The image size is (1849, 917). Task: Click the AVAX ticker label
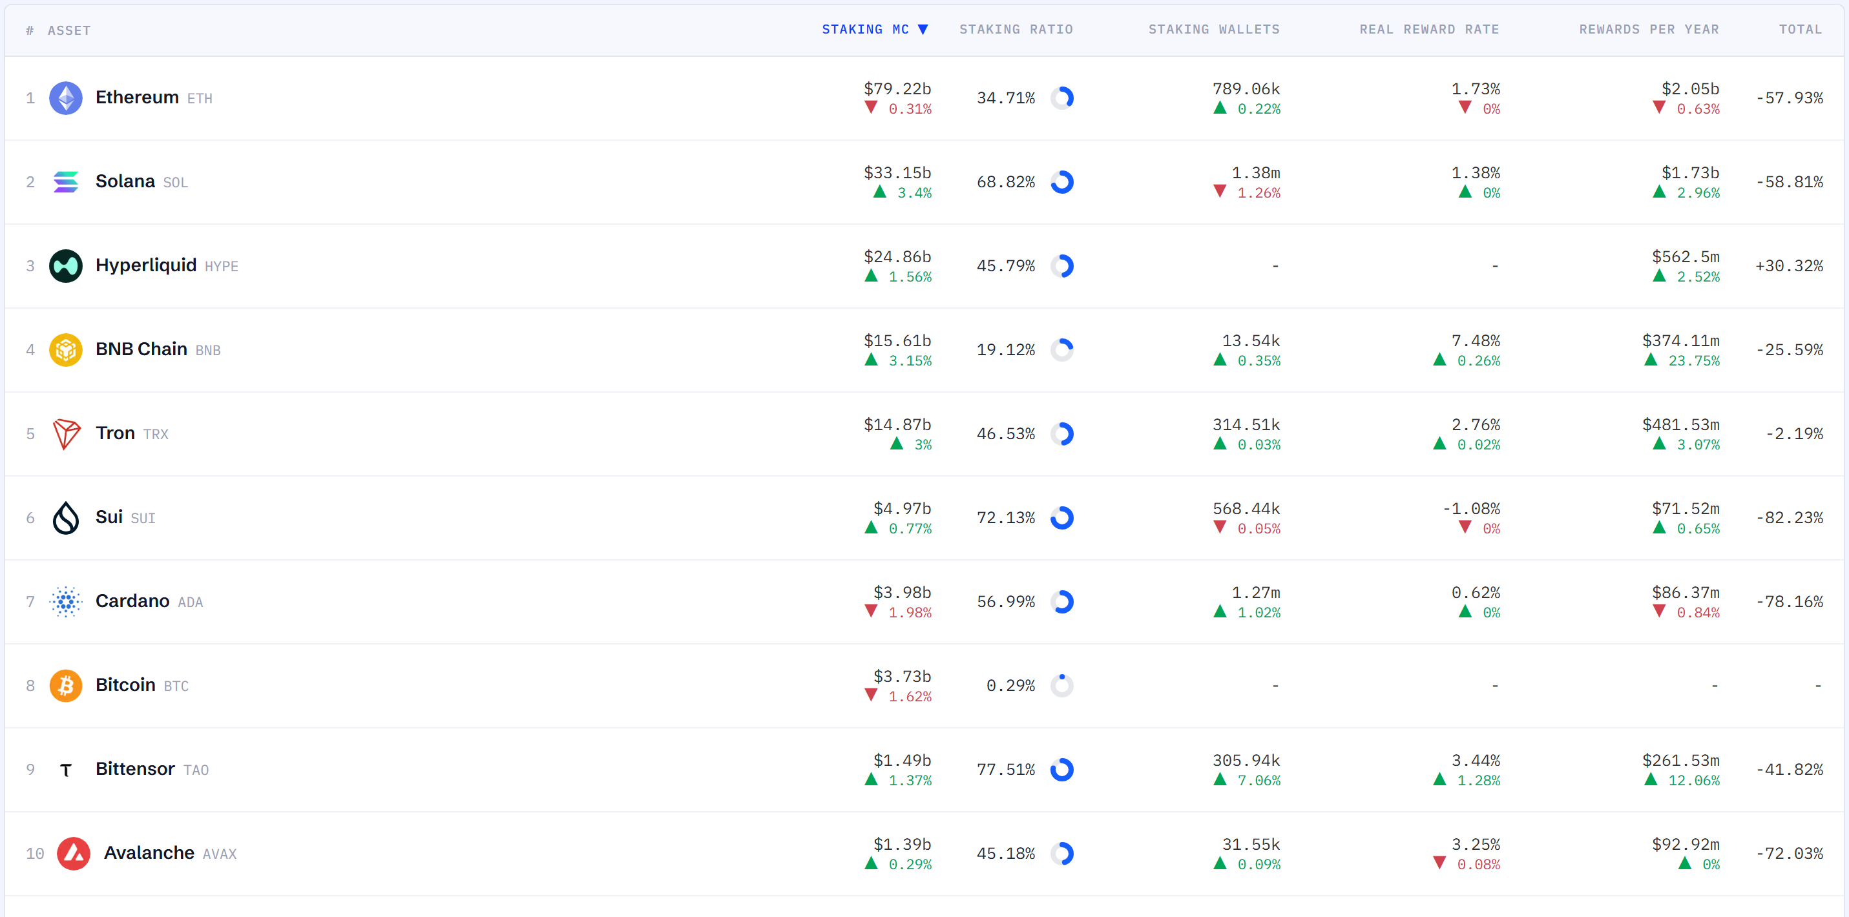pyautogui.click(x=220, y=854)
